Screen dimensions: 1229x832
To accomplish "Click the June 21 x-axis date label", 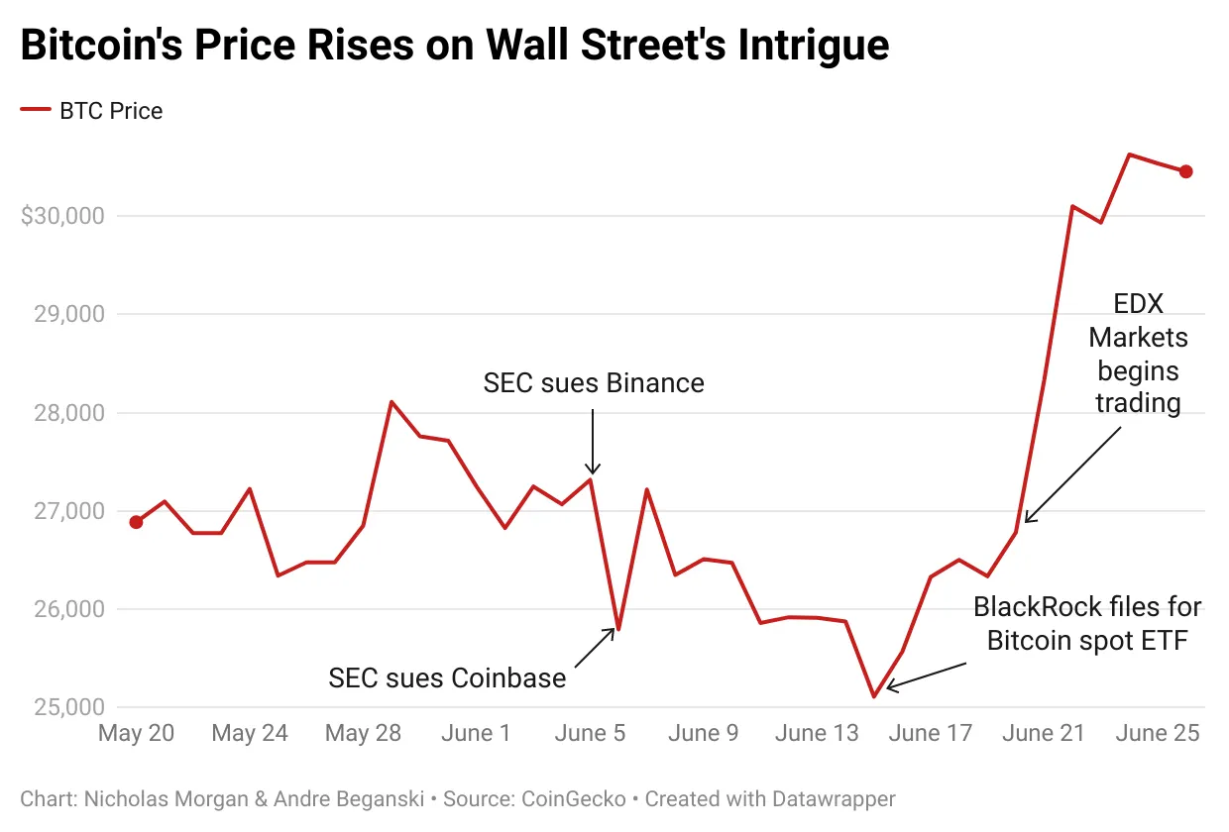I will 1044,734.
